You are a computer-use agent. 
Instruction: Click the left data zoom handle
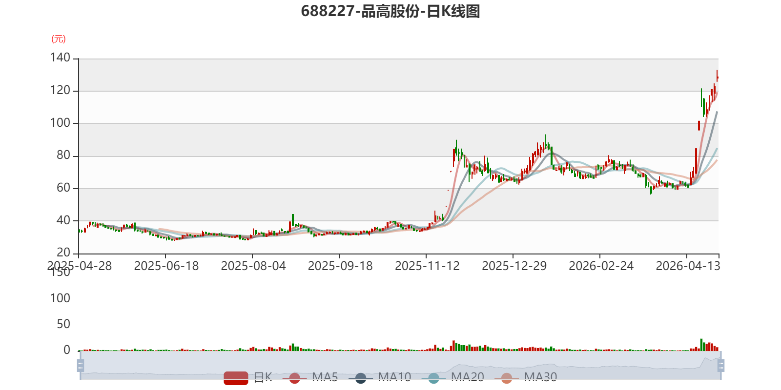click(x=81, y=366)
